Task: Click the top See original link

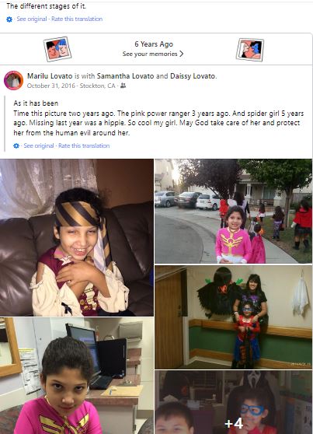Action: tap(32, 19)
